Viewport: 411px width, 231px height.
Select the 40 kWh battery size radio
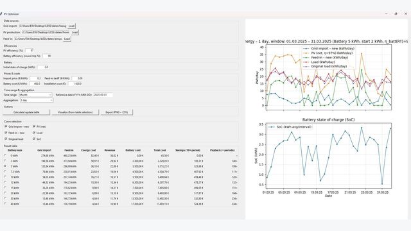pyautogui.click(x=5, y=204)
